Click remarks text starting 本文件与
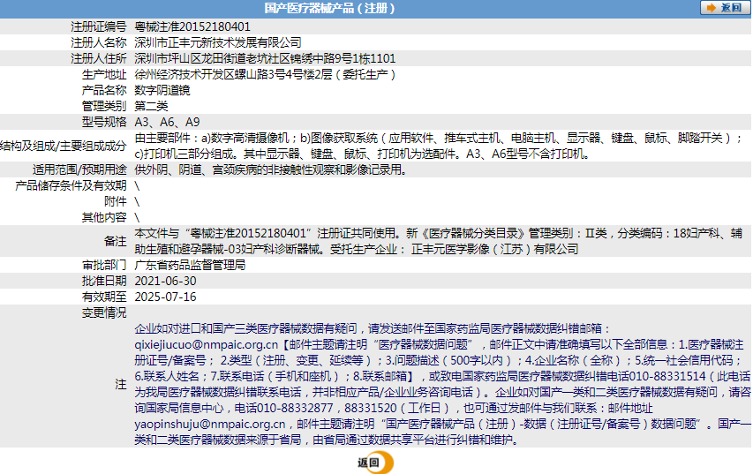 coord(439,241)
